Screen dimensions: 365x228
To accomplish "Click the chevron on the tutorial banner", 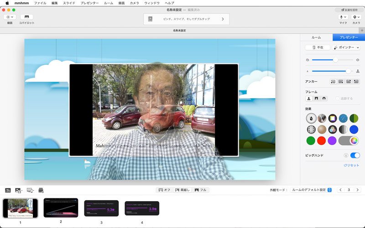I will (223, 19).
